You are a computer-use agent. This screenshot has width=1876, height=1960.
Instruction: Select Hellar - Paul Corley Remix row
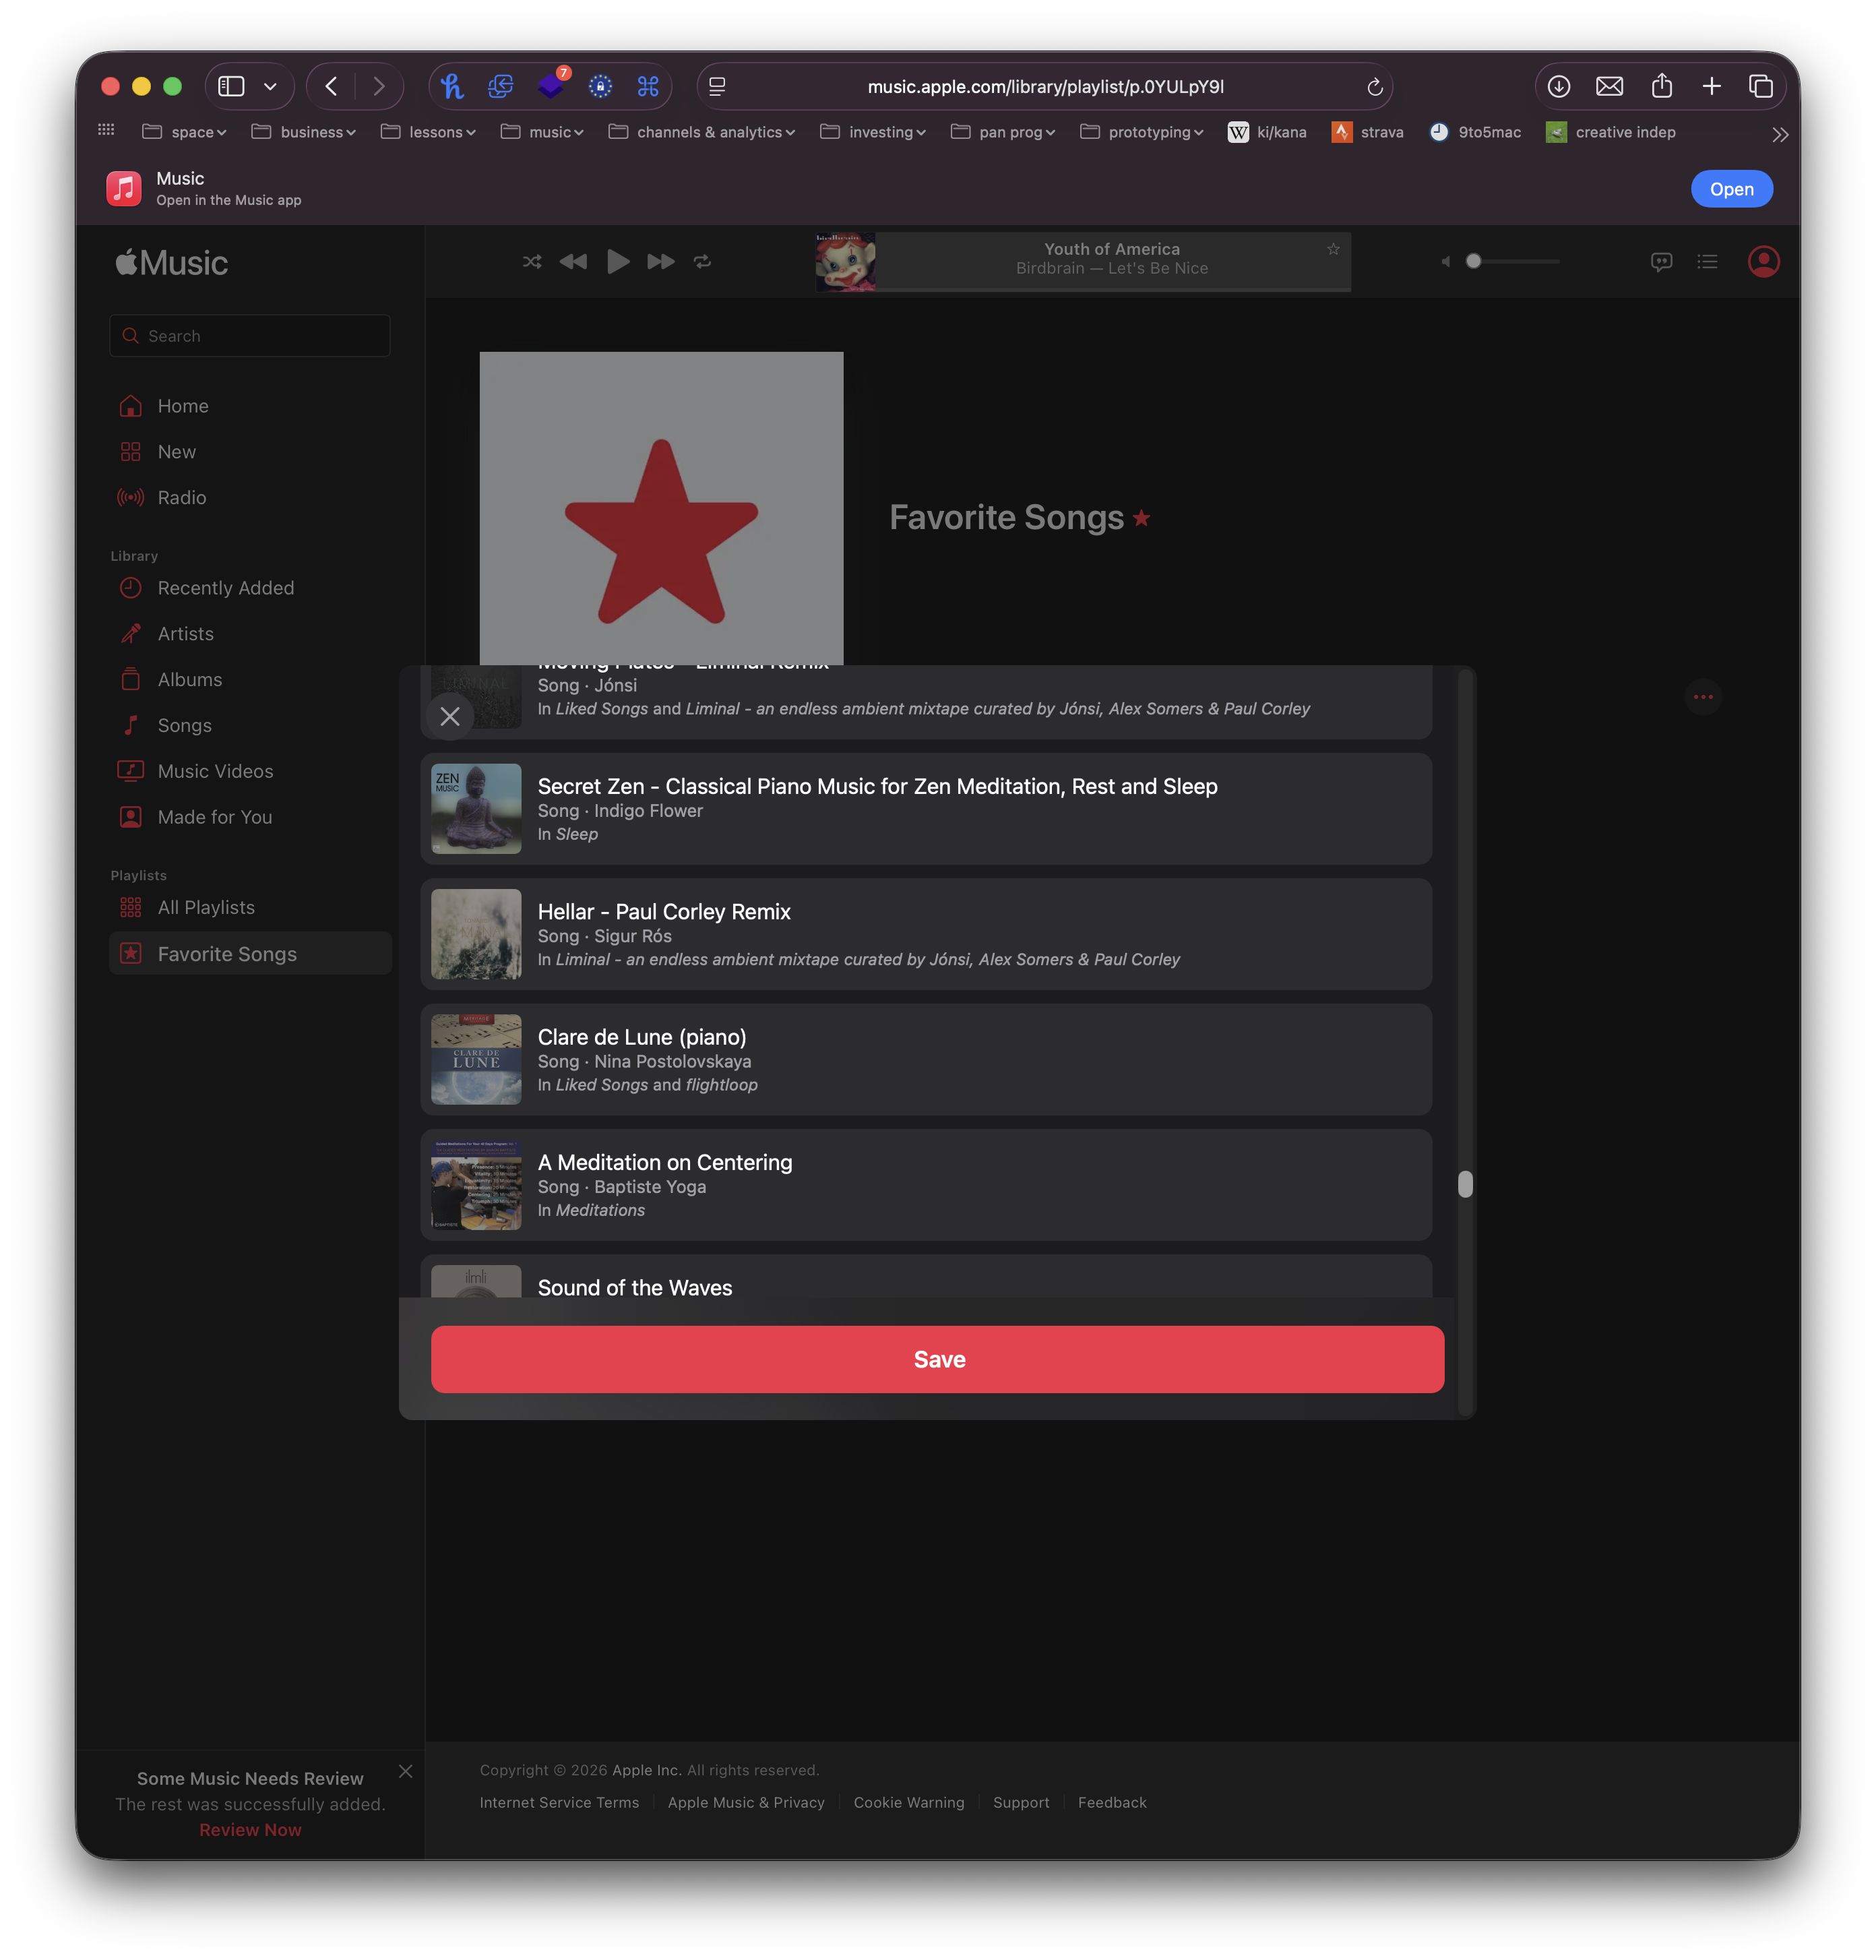click(x=926, y=935)
